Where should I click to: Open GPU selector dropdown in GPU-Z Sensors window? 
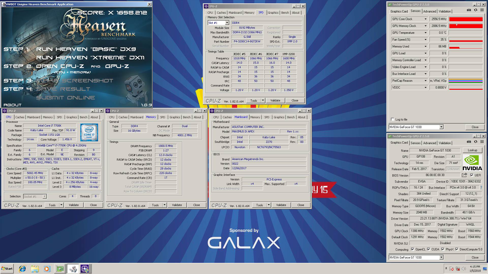(441, 127)
